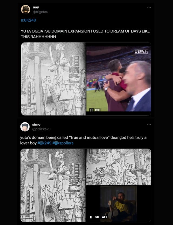Pause the UEFA.tv GIF
This screenshot has width=173, height=225.
pos(91,110)
